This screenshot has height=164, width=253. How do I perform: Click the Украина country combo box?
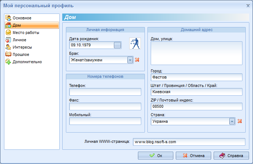click(x=193, y=121)
